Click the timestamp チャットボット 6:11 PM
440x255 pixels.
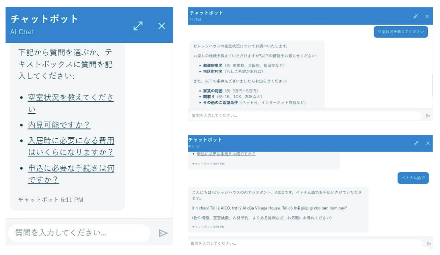[51, 199]
